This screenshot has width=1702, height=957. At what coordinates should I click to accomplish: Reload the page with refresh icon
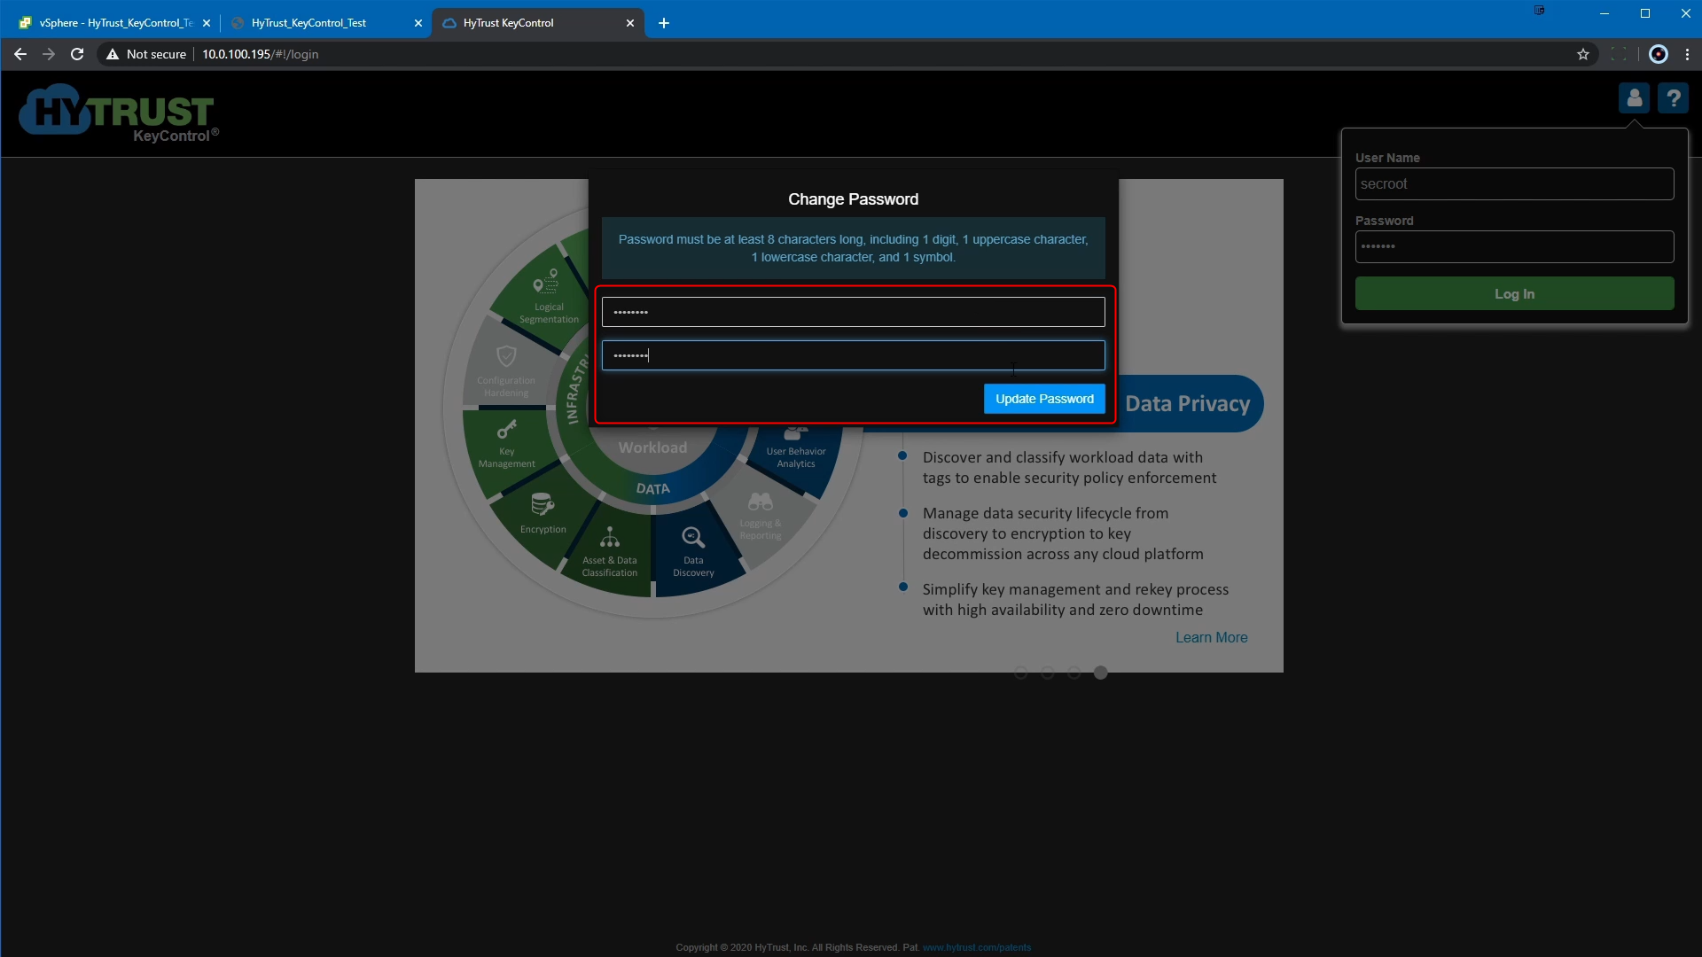[77, 54]
